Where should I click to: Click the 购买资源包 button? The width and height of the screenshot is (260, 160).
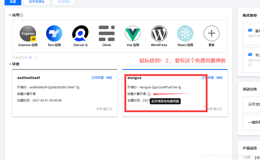pos(37,2)
